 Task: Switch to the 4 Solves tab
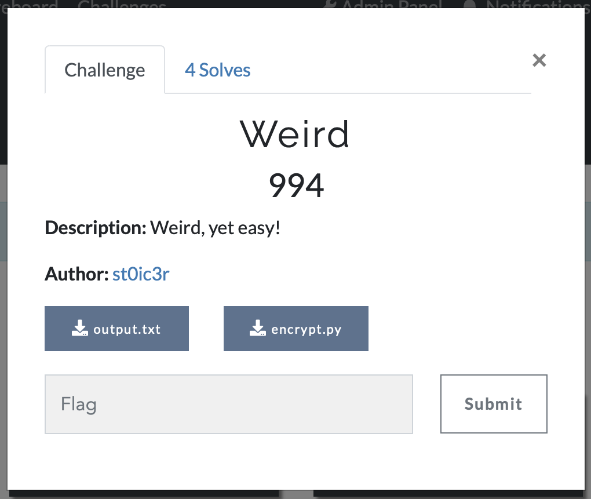tap(217, 70)
